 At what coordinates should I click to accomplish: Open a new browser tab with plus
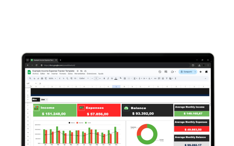pos(61,60)
